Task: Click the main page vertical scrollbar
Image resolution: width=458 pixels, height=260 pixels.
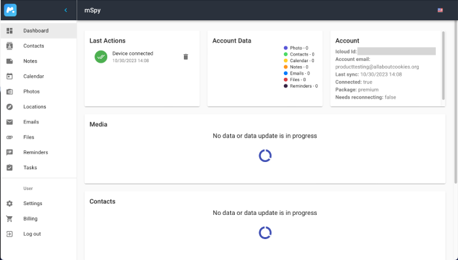Action: pos(455,102)
